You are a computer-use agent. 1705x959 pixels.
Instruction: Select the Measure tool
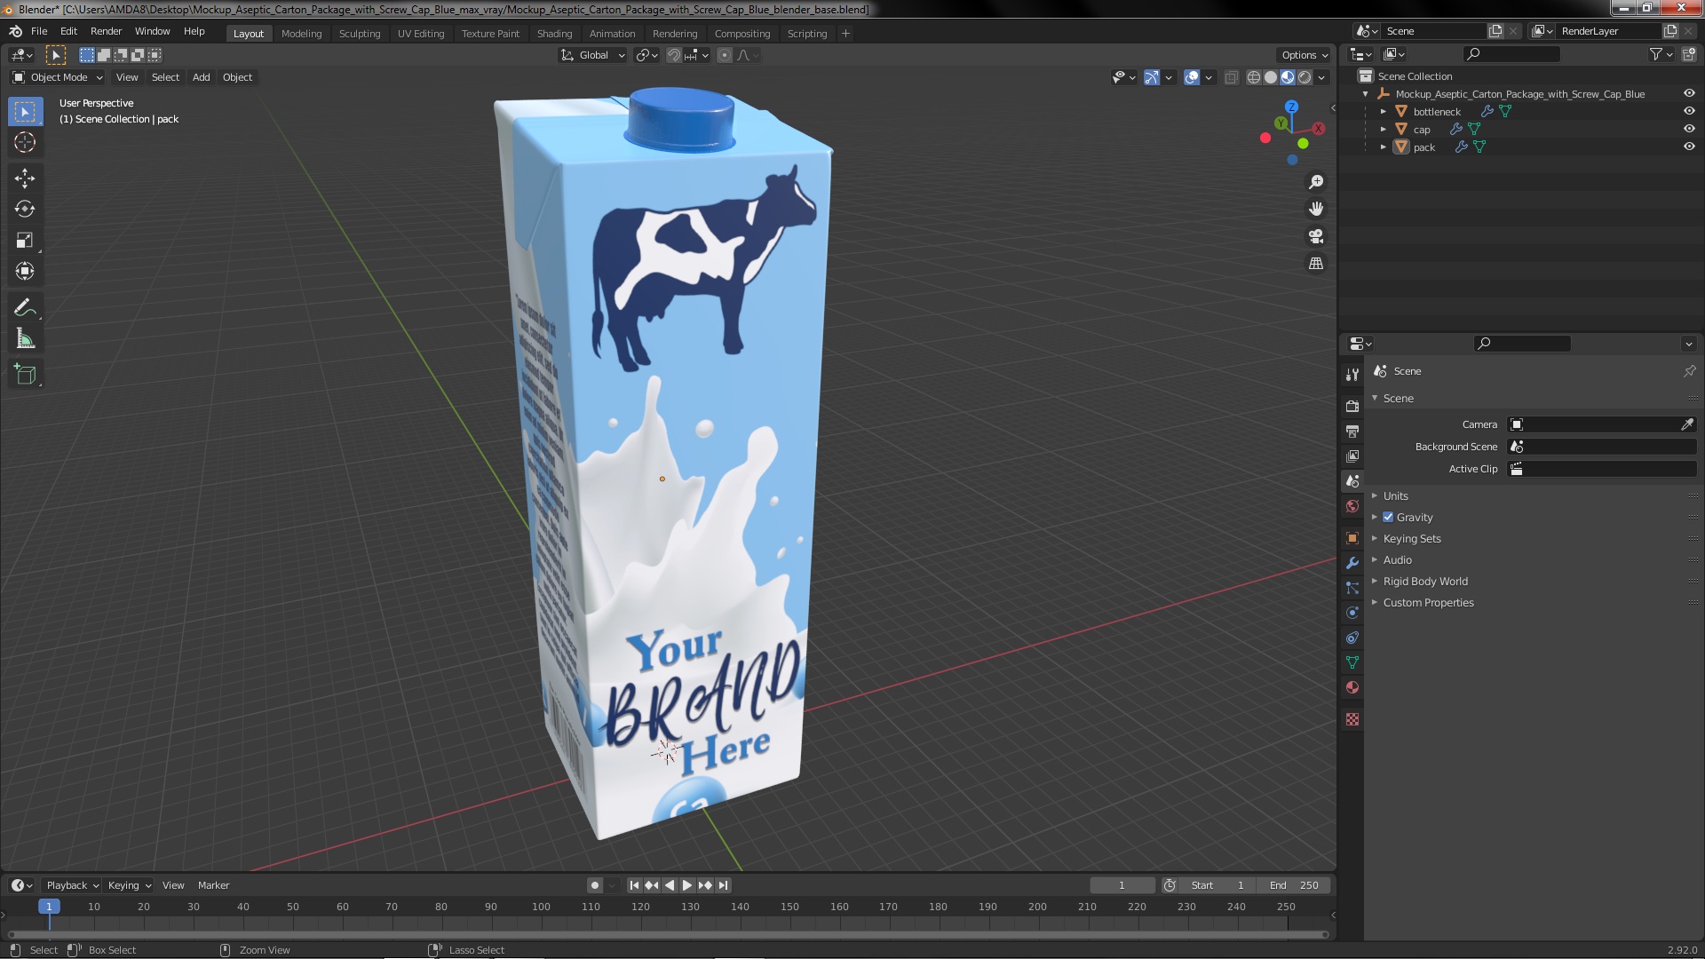pos(25,339)
